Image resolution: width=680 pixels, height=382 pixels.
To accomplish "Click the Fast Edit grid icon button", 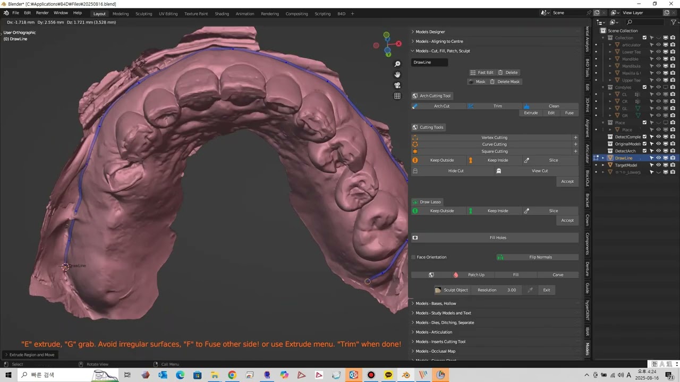I will [x=482, y=72].
